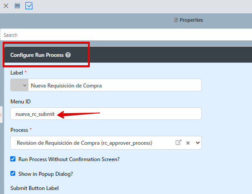Open help for Configure Run Process
The width and height of the screenshot is (252, 194).
click(x=68, y=55)
